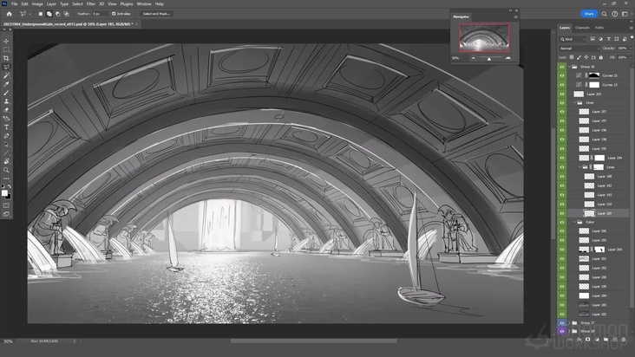Create new group folder icon
This screenshot has height=357, width=635.
pyautogui.click(x=606, y=340)
